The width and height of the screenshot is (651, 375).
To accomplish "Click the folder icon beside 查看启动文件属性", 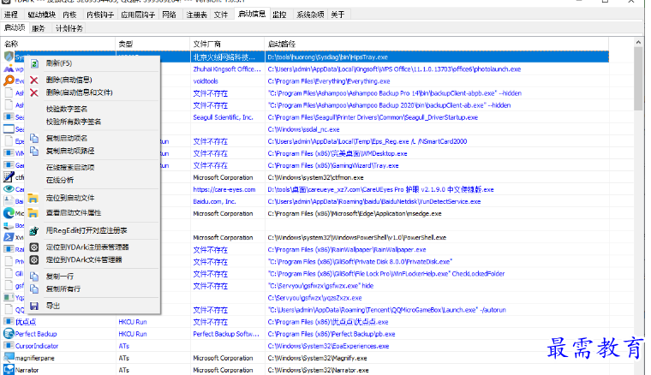I will pos(33,213).
